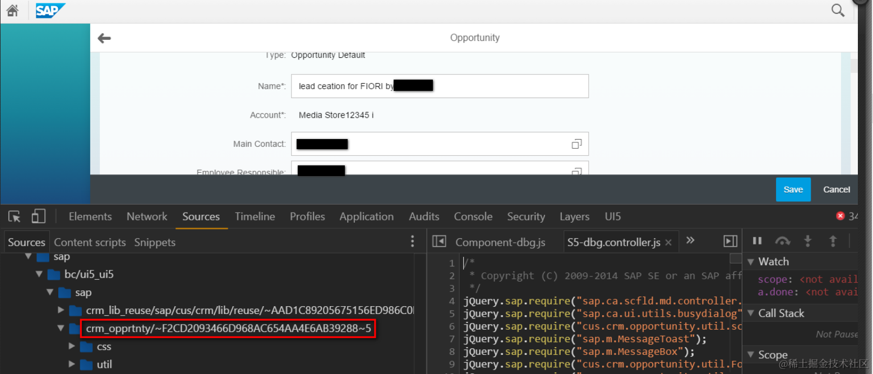Click the a.done watch expression
The width and height of the screenshot is (873, 374).
click(807, 292)
